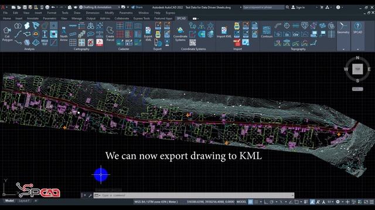This screenshot has width=375, height=210.
Task: Click the Share button
Action: [137, 8]
